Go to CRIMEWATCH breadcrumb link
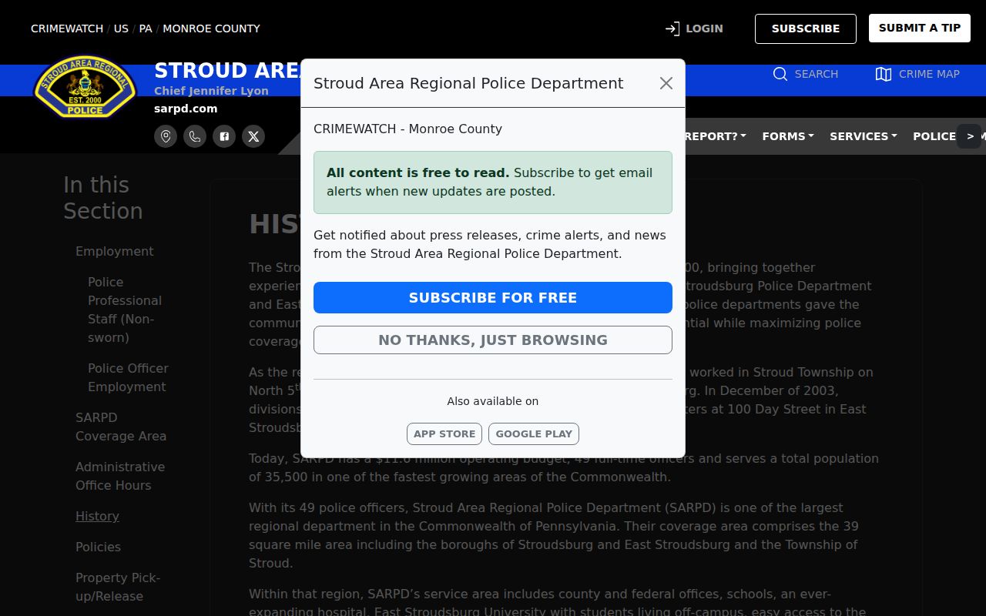 tap(67, 28)
